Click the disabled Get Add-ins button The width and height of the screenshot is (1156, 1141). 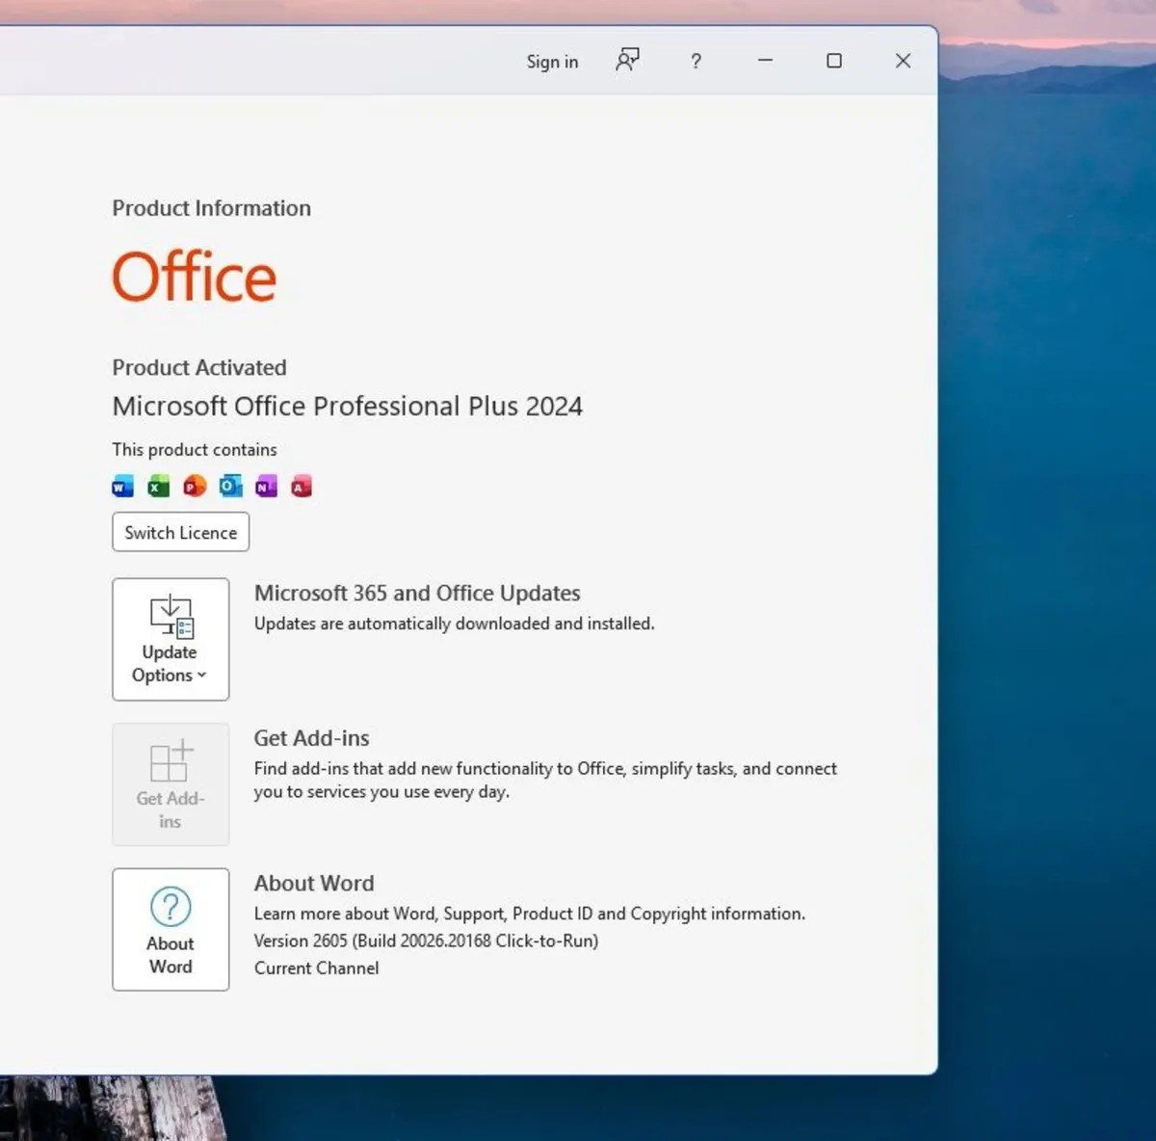(171, 784)
